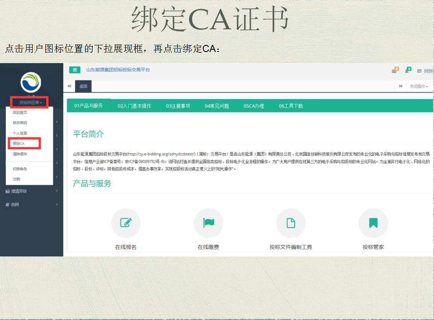Screen dimensions: 434x320
Task: Open the bell alerts icon
Action: click(x=407, y=71)
